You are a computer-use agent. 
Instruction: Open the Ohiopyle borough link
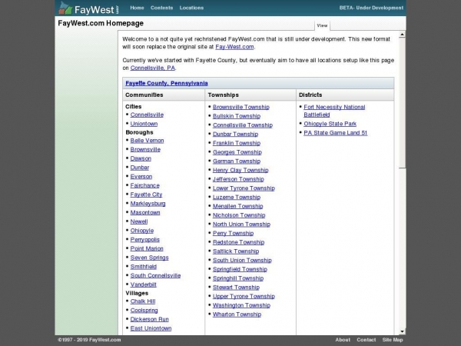pos(142,231)
